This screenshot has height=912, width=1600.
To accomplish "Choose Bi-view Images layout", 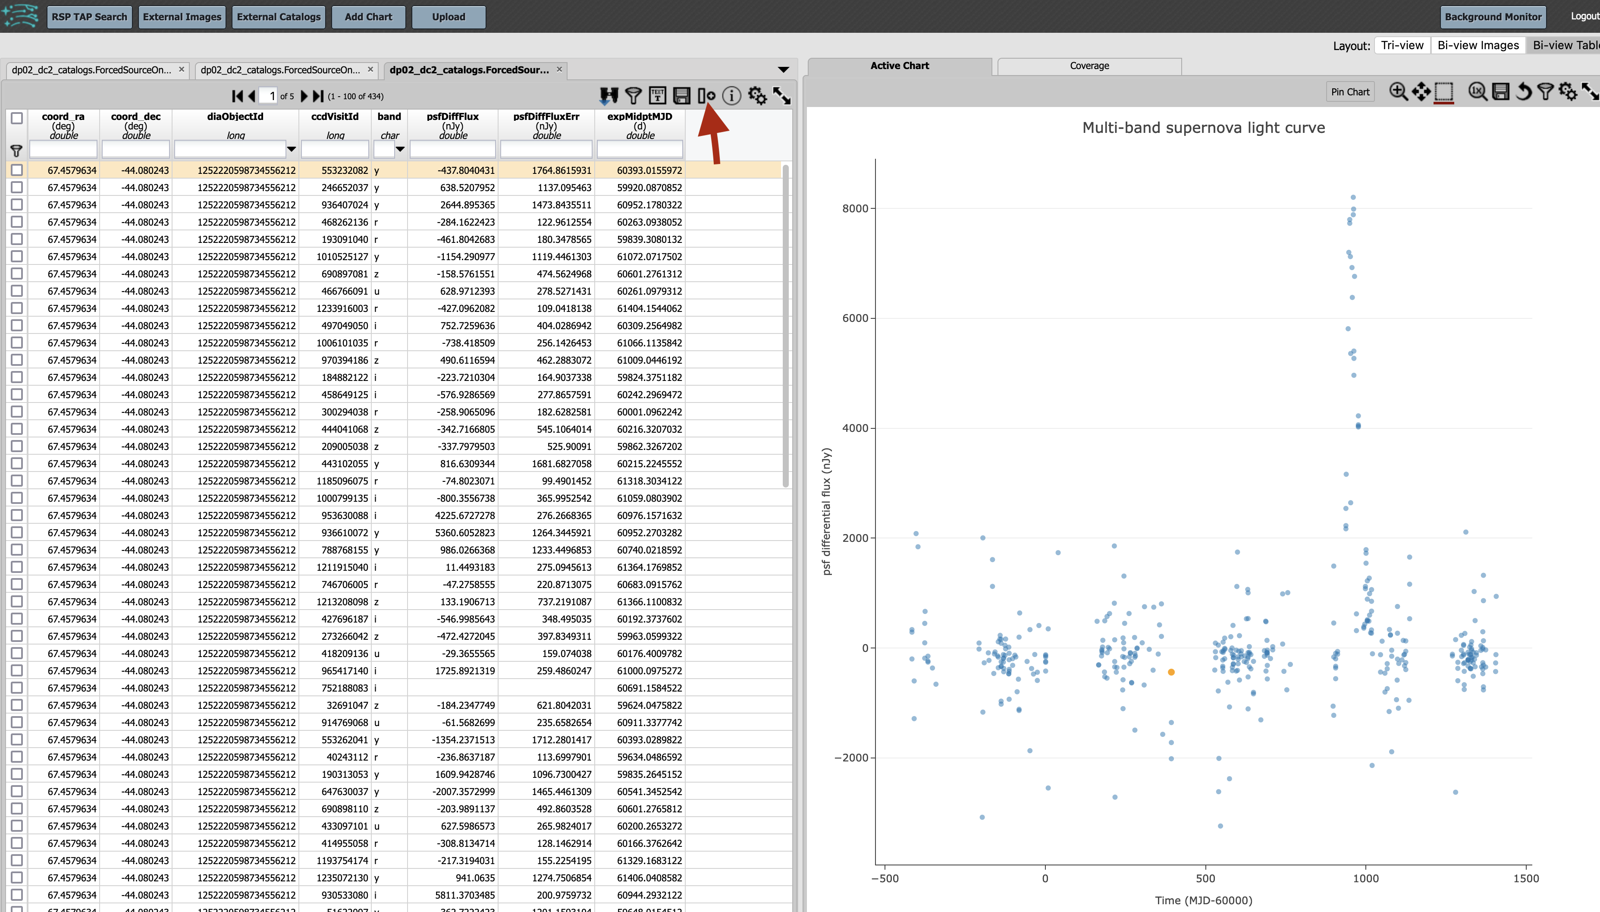I will pyautogui.click(x=1478, y=45).
